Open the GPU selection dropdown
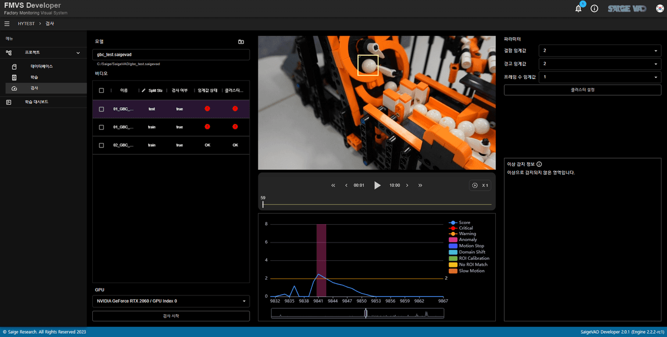 171,300
